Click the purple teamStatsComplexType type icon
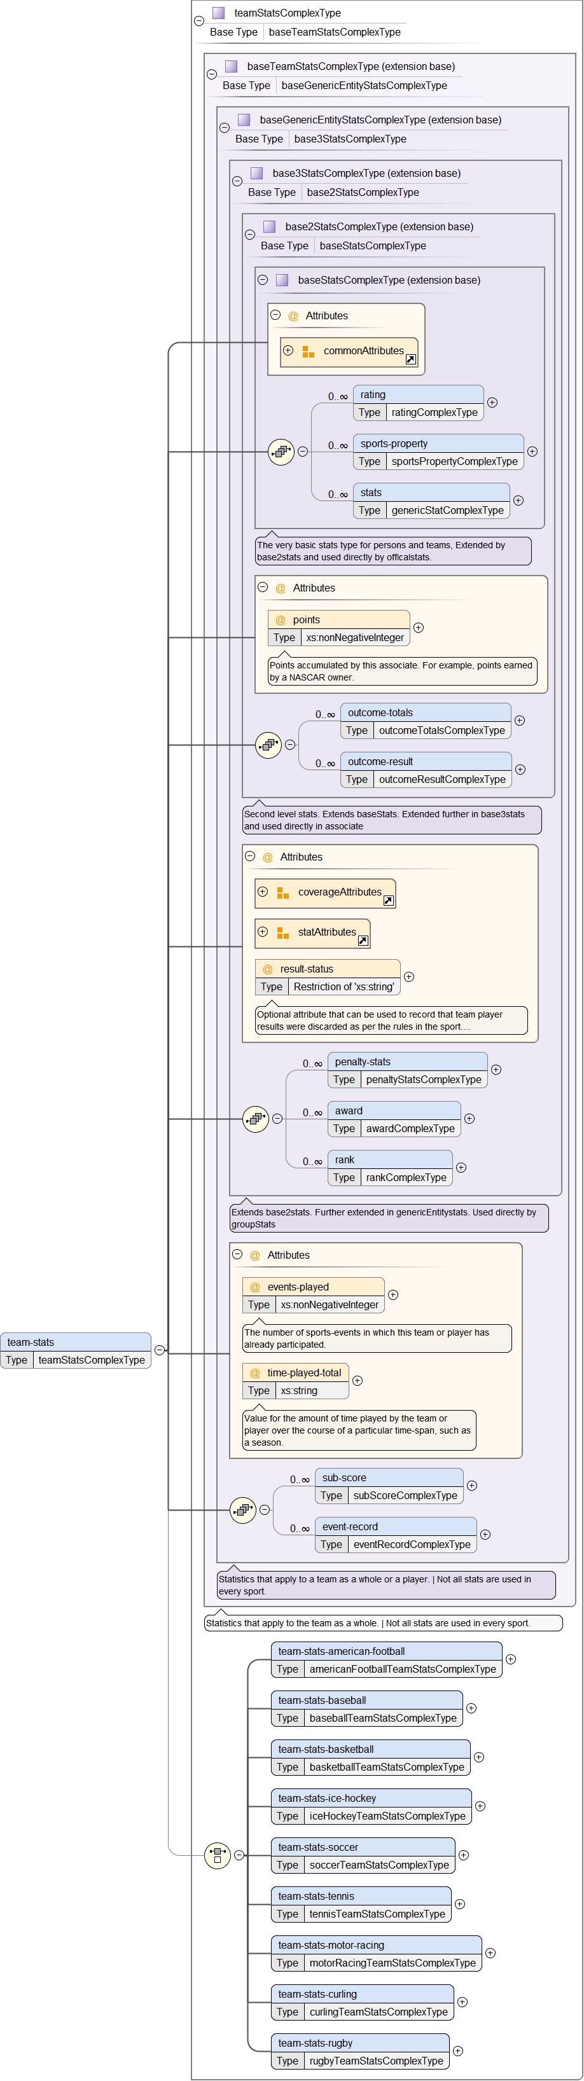This screenshot has height=2081, width=584. [218, 13]
